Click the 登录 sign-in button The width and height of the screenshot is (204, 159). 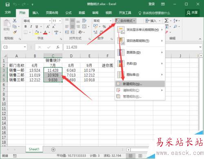pyautogui.click(x=152, y=4)
